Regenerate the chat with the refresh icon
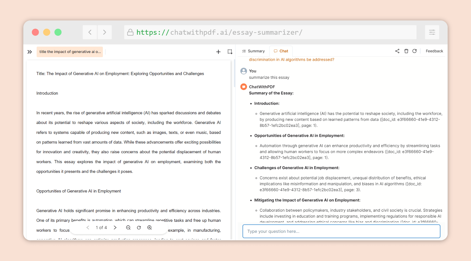Image resolution: width=471 pixels, height=261 pixels. tap(414, 51)
